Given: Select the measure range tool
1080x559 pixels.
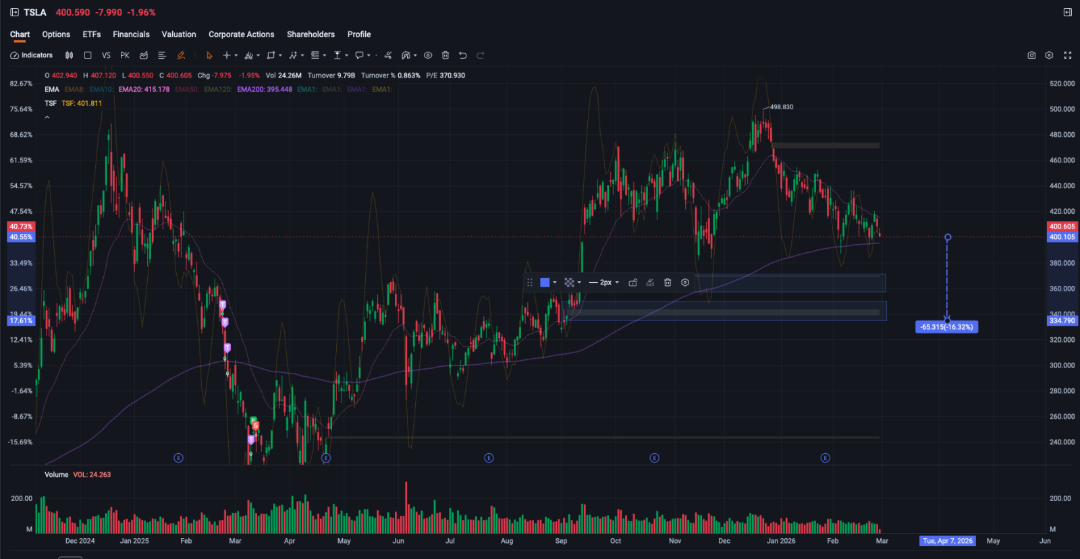Looking at the screenshot, I should [x=337, y=55].
